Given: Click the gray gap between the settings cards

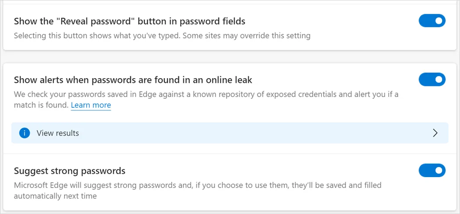Looking at the screenshot, I should click(230, 57).
